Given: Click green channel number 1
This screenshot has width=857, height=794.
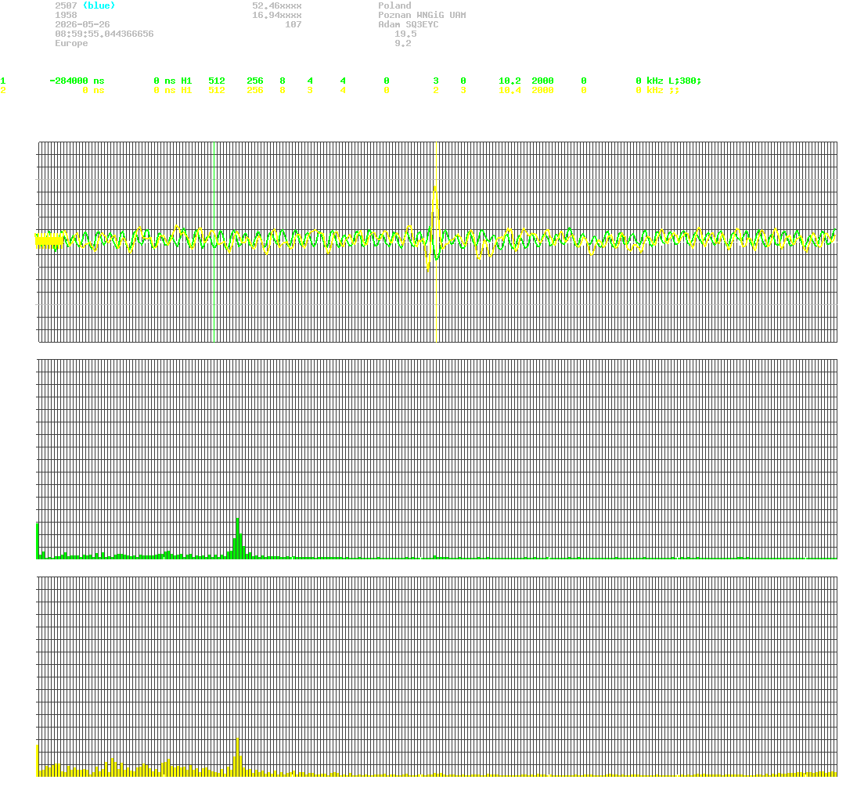Looking at the screenshot, I should point(3,81).
